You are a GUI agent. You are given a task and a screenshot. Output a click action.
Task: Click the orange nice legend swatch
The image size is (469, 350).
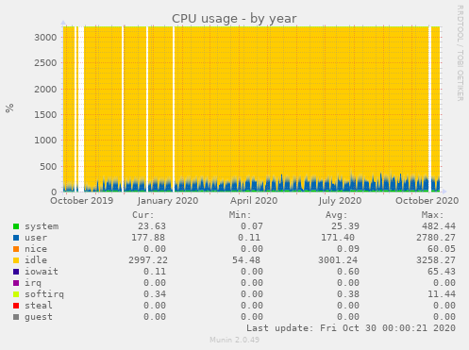[x=16, y=249]
